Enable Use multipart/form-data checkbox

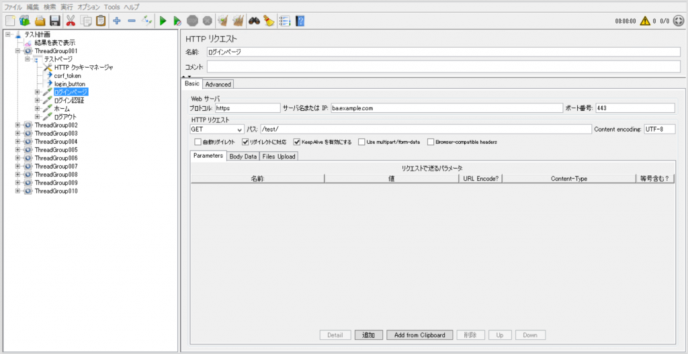[x=361, y=142]
